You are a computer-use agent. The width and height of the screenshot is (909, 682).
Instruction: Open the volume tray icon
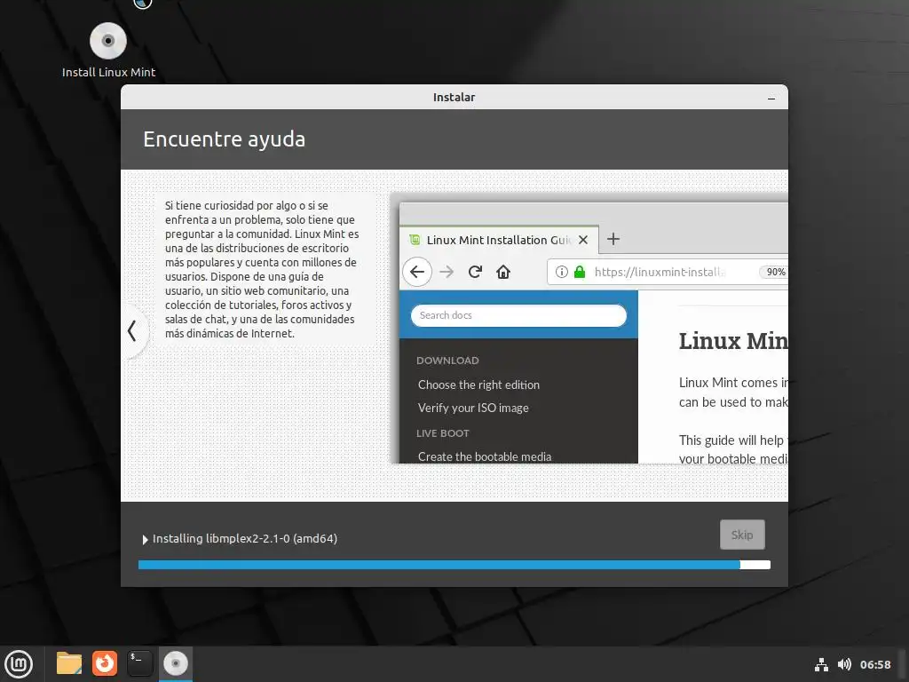point(844,664)
